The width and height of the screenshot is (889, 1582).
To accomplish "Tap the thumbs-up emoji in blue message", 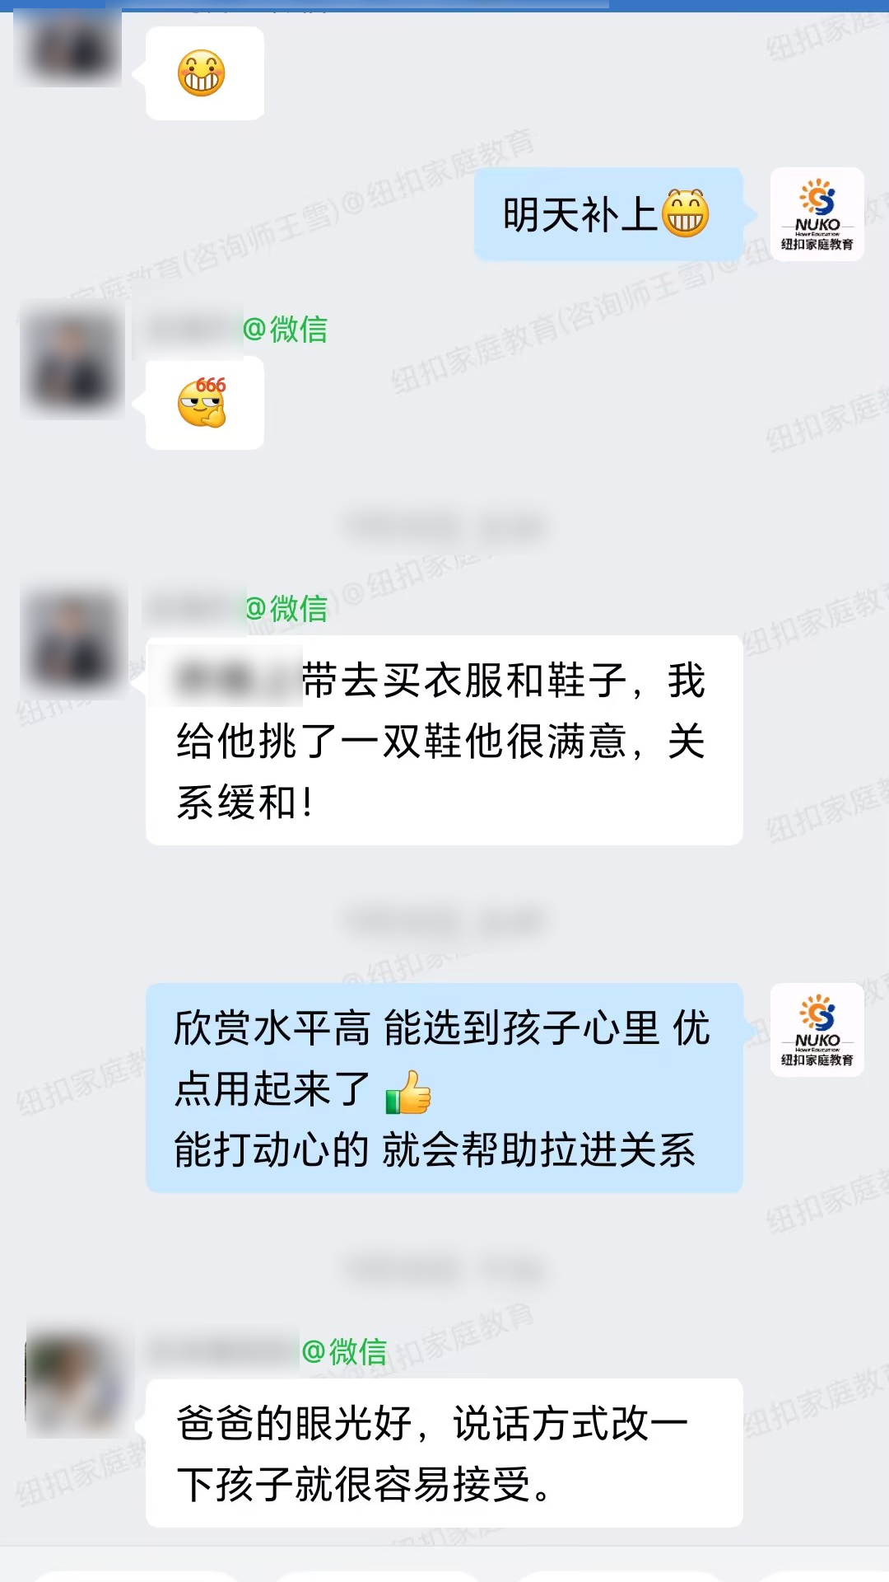I will (x=408, y=1092).
